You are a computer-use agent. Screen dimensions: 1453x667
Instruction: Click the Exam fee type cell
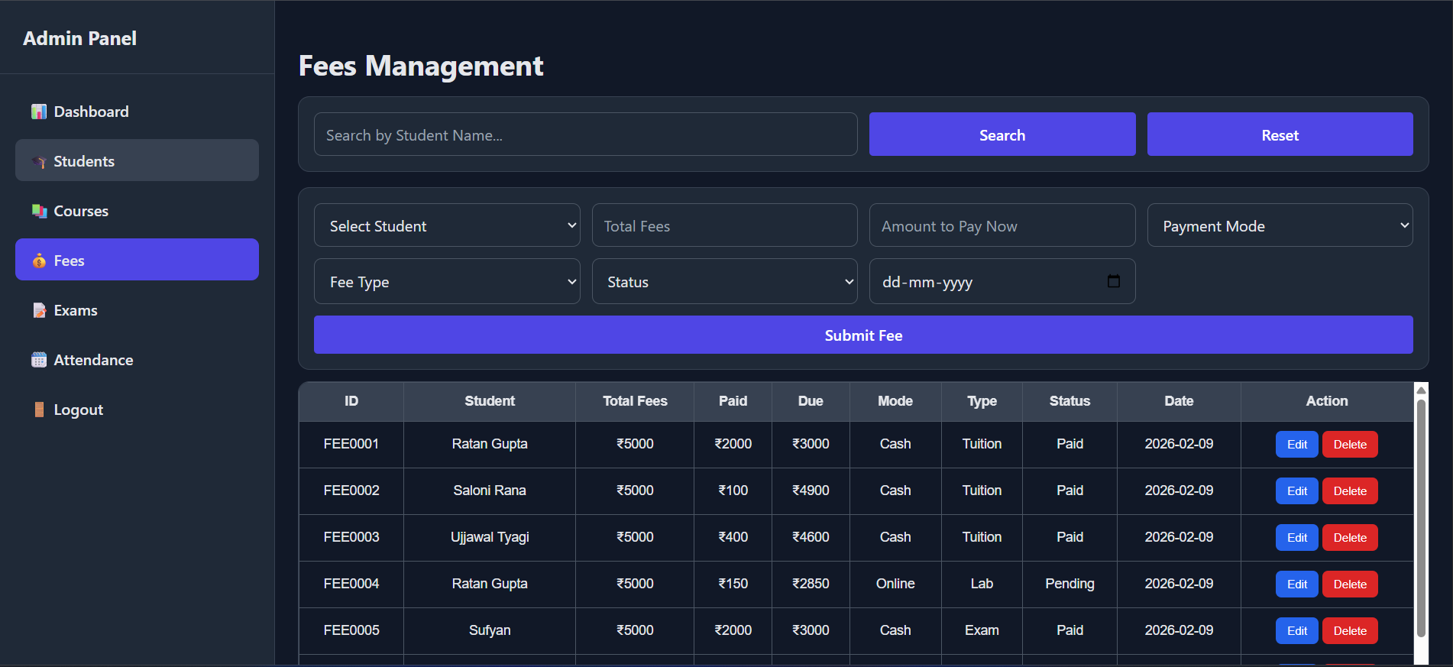[x=982, y=630]
